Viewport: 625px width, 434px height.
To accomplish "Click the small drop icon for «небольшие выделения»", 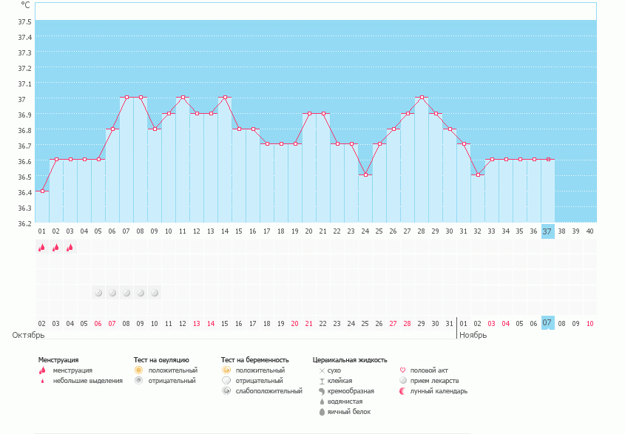I will [42, 381].
